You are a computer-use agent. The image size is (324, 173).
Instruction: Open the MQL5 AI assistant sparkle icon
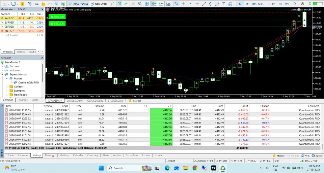30,4
